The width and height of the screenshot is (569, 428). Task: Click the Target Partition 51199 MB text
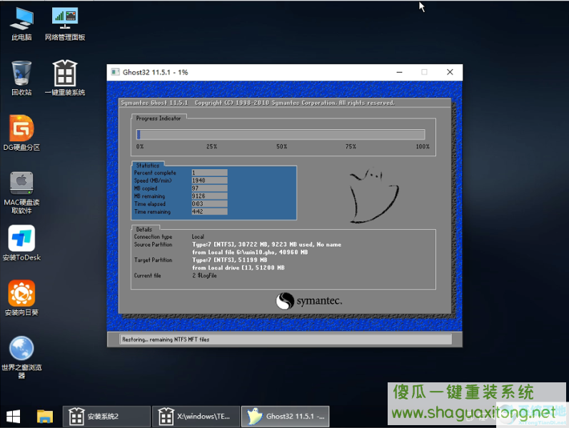click(229, 260)
